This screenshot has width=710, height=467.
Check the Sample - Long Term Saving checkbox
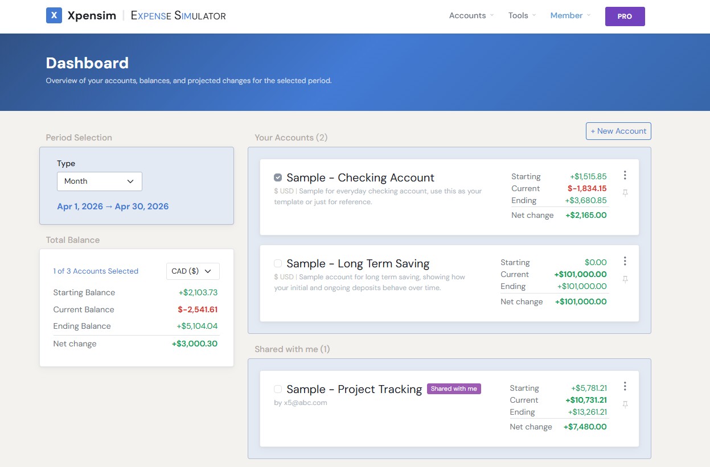[278, 263]
